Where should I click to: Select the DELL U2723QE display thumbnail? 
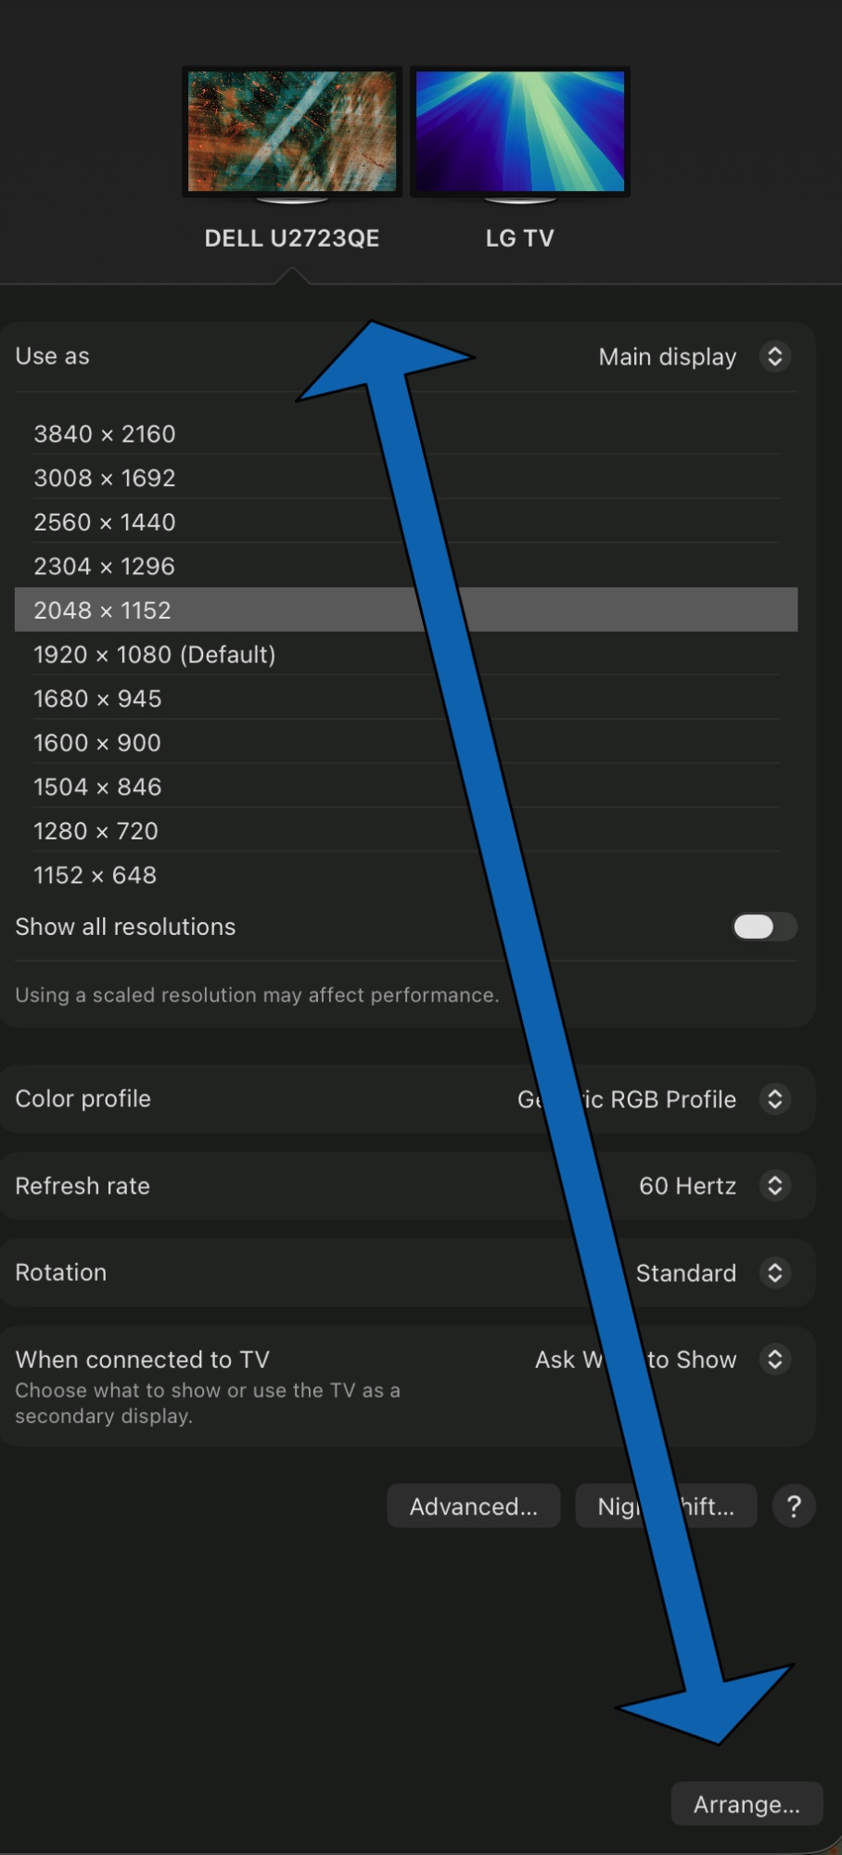pos(292,132)
